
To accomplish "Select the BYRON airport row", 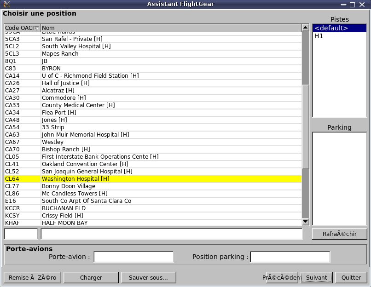I will (x=153, y=69).
